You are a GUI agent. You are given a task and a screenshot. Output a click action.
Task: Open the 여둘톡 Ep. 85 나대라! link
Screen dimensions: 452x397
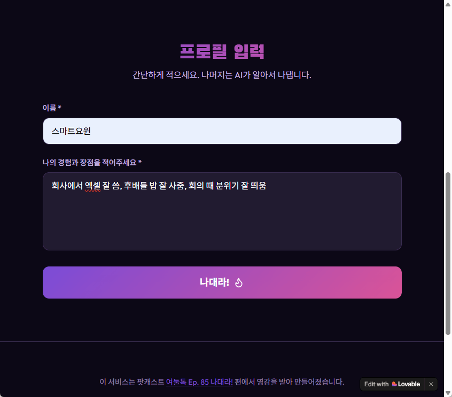199,382
